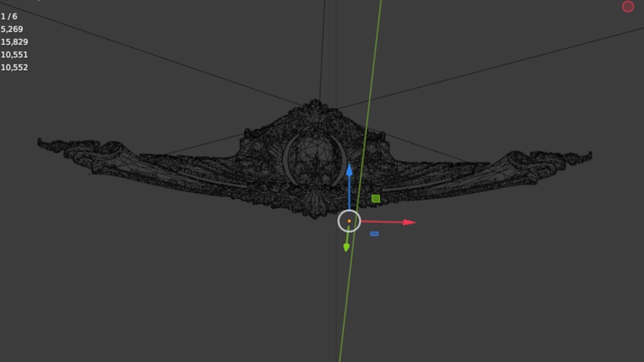Select the left wing tip of the mesh
The height and width of the screenshot is (362, 644).
click(42, 143)
